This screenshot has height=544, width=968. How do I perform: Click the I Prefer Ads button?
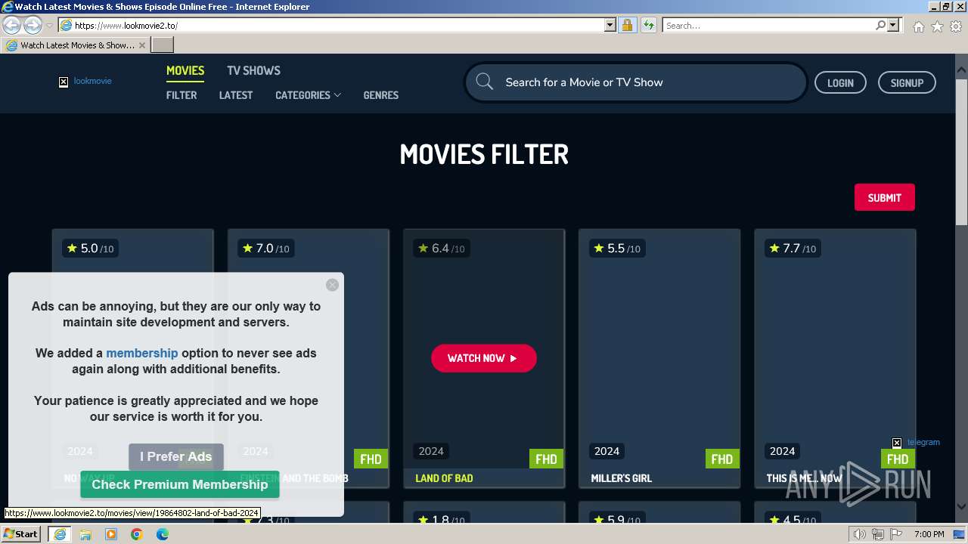[176, 456]
